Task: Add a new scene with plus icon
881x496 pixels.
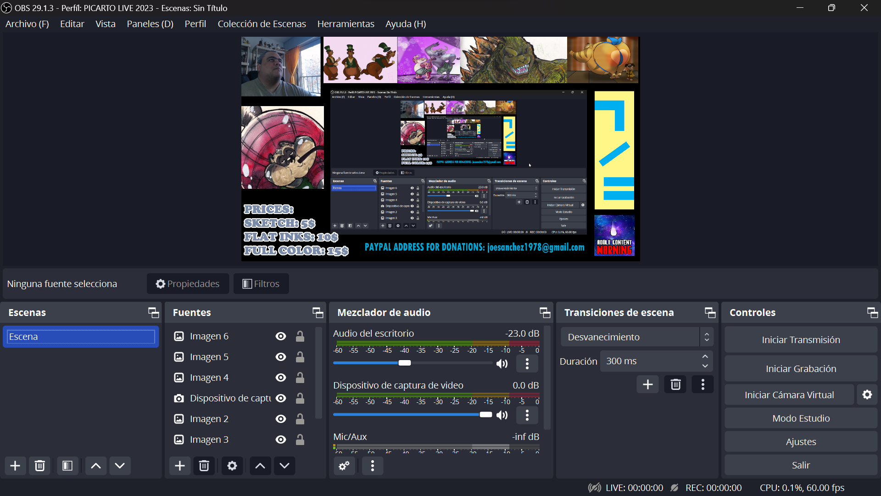Action: point(15,466)
